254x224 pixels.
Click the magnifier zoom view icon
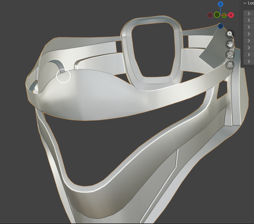point(230,34)
